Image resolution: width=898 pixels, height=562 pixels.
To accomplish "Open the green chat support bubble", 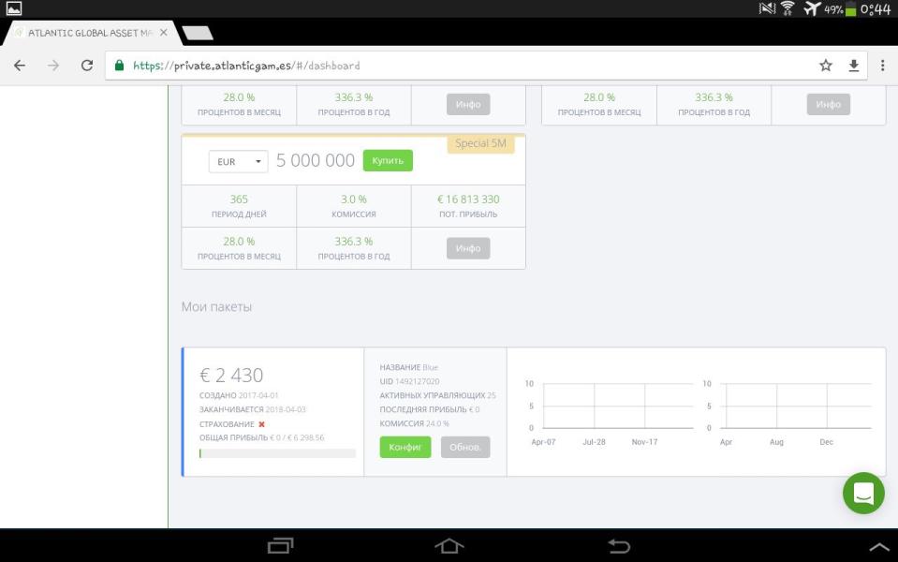I will [863, 493].
